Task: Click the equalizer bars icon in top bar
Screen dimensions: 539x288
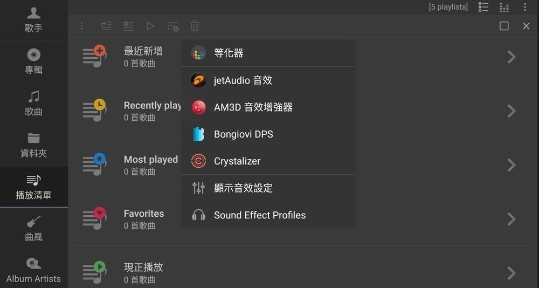Action: tap(504, 7)
